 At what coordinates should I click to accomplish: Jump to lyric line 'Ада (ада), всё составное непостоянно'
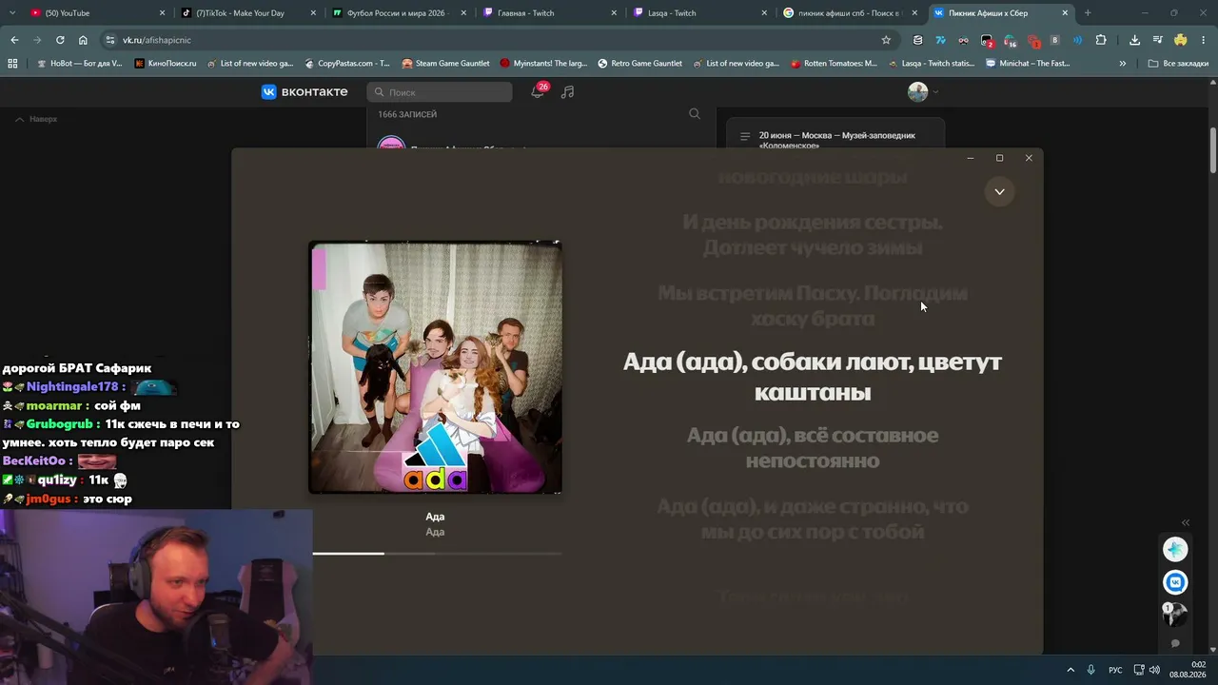[813, 448]
